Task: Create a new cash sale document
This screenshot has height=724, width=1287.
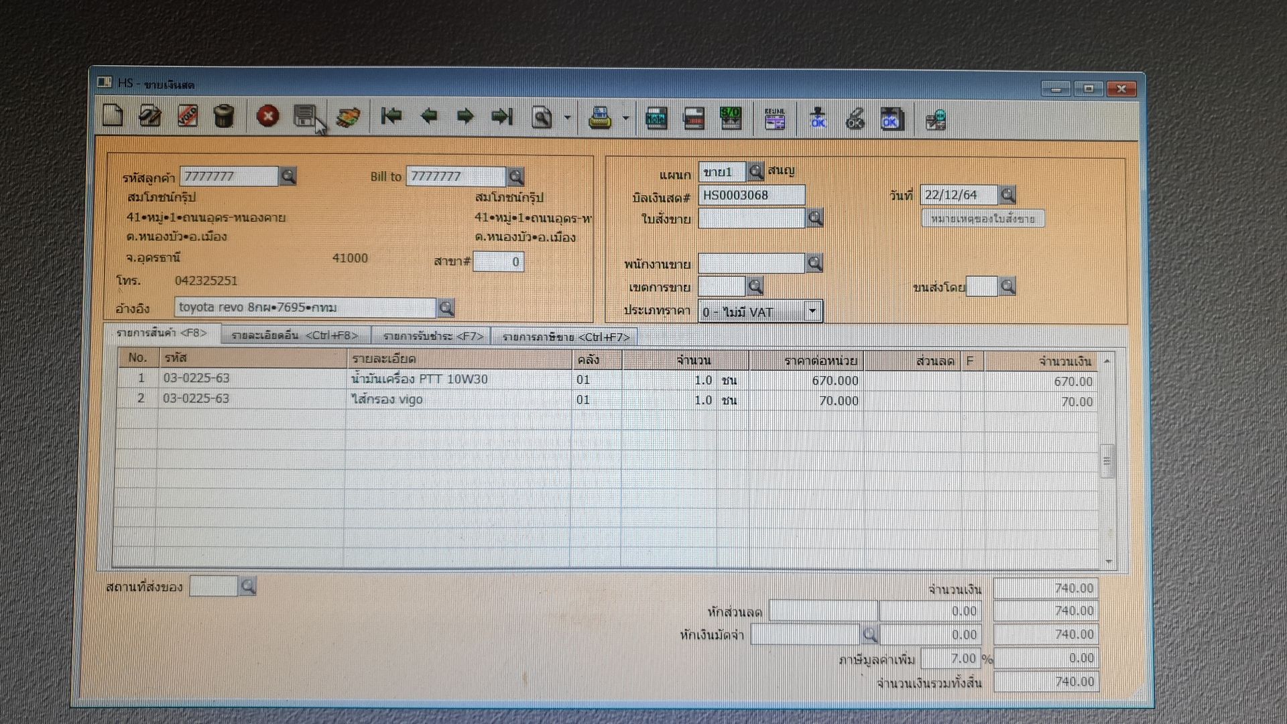Action: [x=113, y=115]
